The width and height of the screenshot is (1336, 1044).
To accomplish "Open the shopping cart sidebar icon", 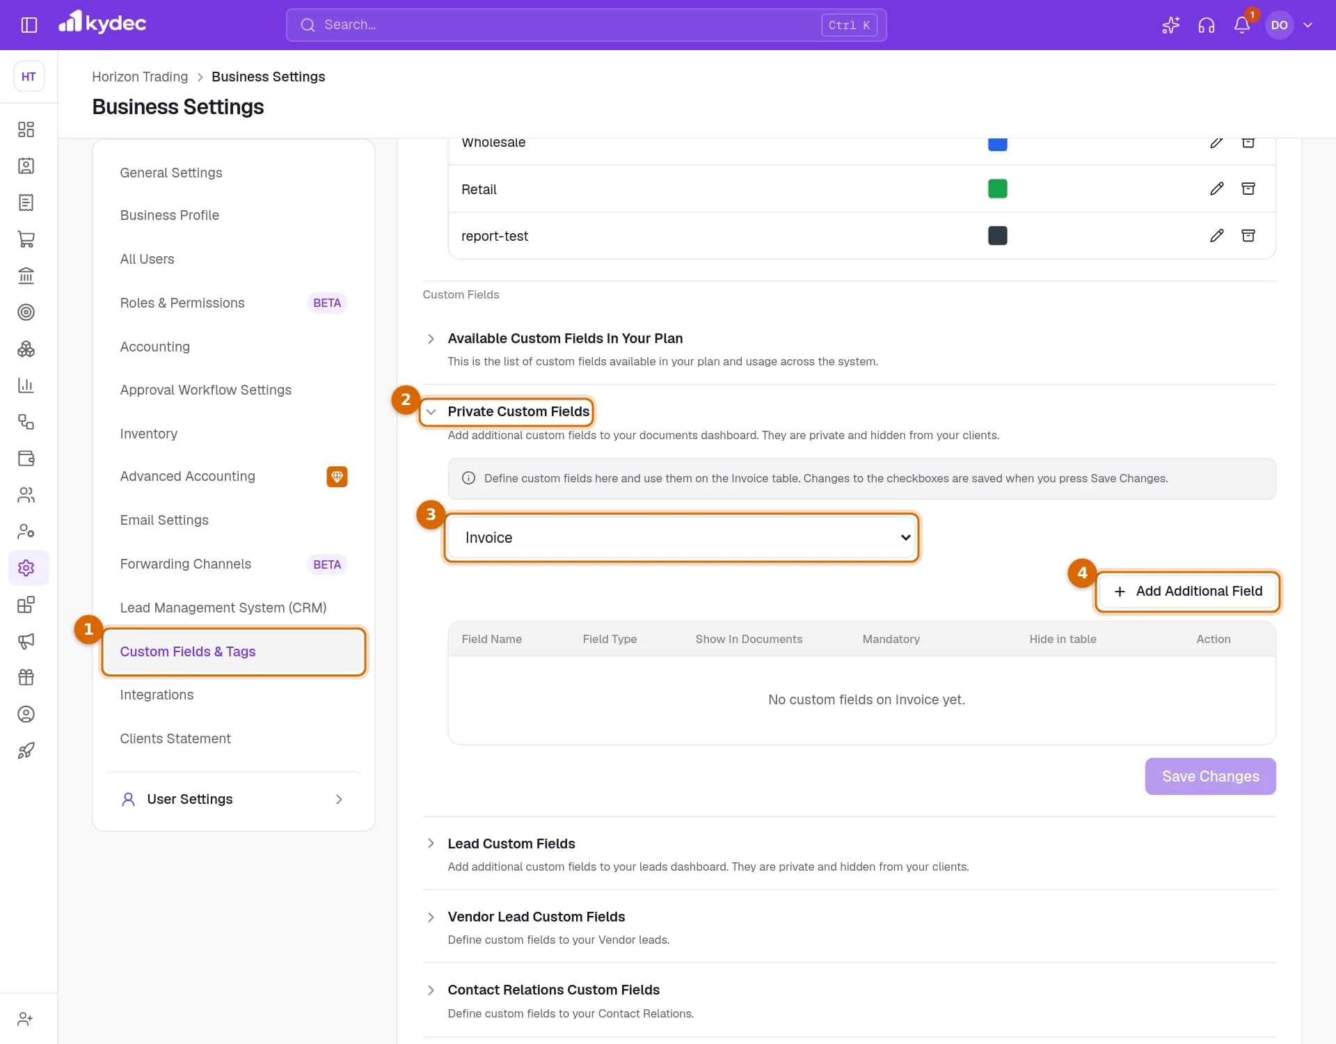I will [26, 239].
